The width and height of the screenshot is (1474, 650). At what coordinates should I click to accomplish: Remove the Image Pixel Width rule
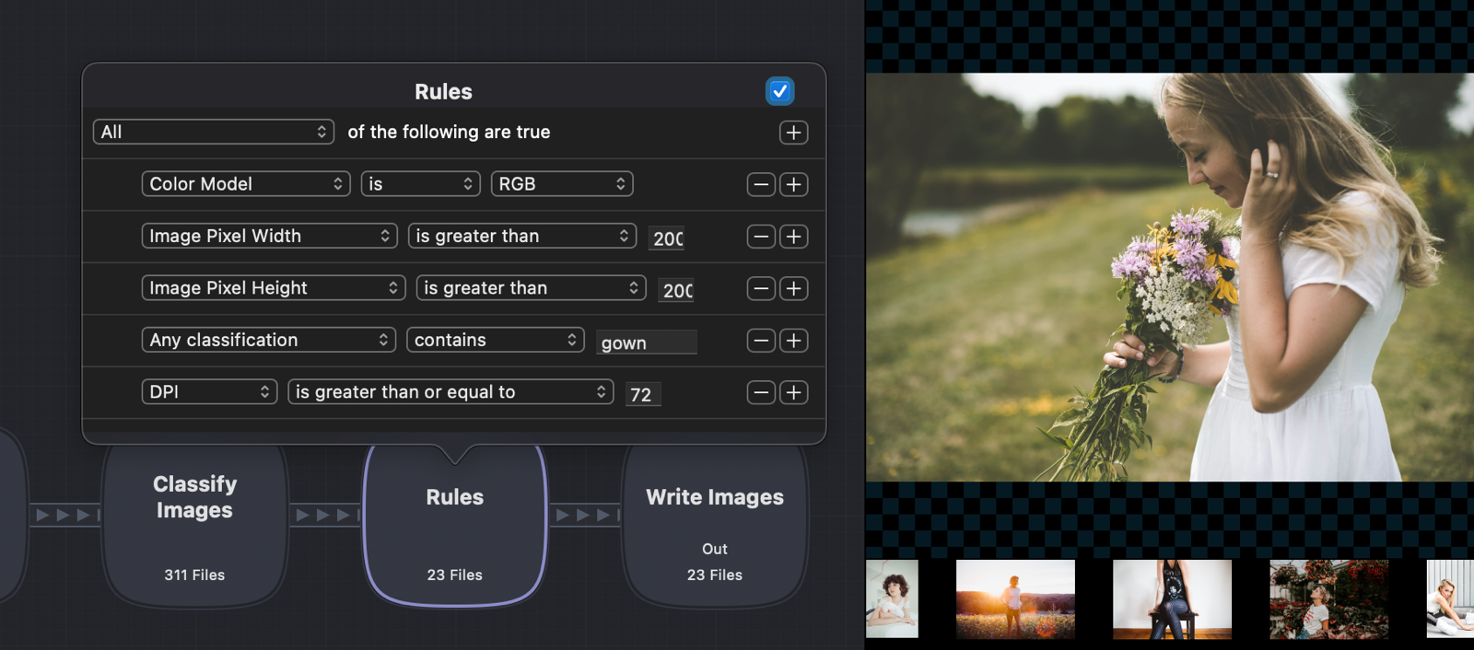(760, 237)
